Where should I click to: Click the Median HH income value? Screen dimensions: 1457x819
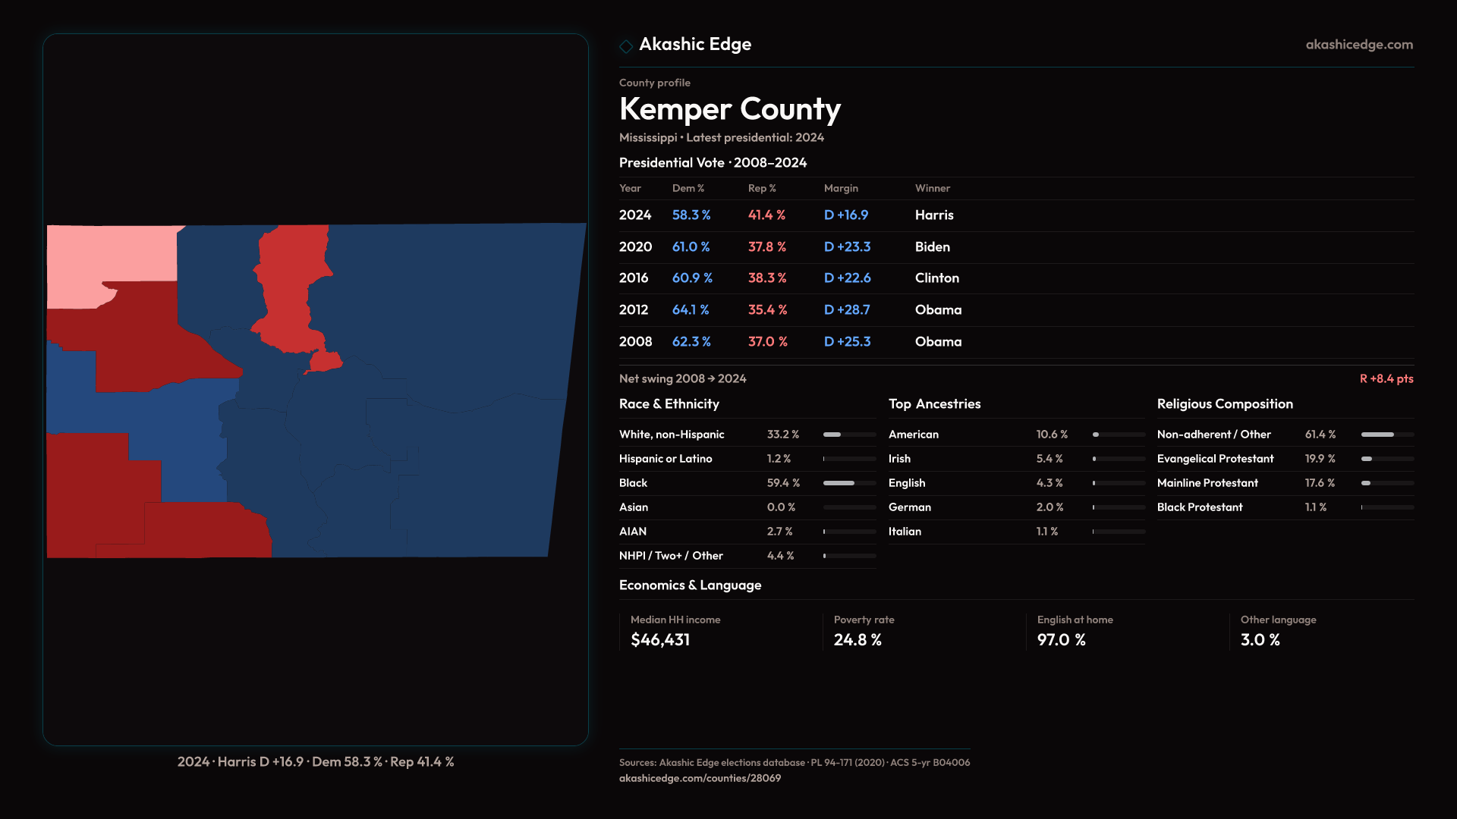click(x=659, y=640)
